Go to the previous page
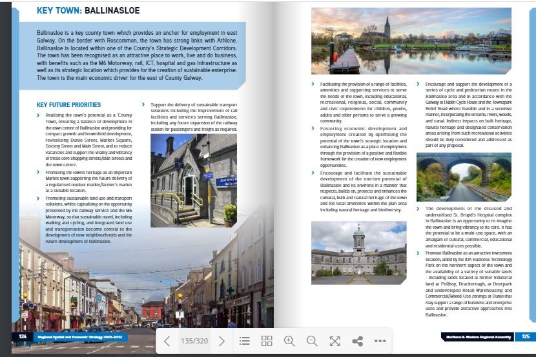 click(167, 341)
